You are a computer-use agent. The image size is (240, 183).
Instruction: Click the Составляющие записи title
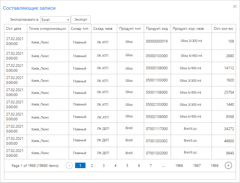[29, 8]
